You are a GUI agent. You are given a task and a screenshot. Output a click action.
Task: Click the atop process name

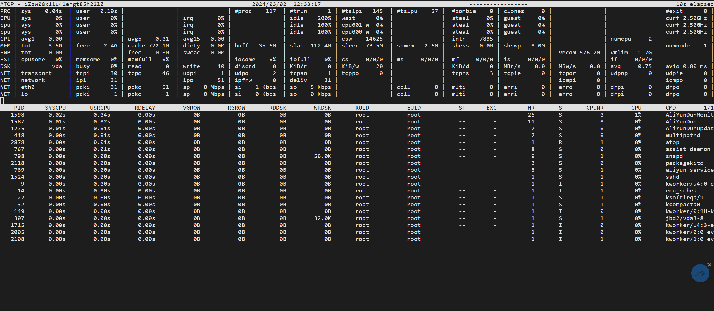pyautogui.click(x=672, y=142)
